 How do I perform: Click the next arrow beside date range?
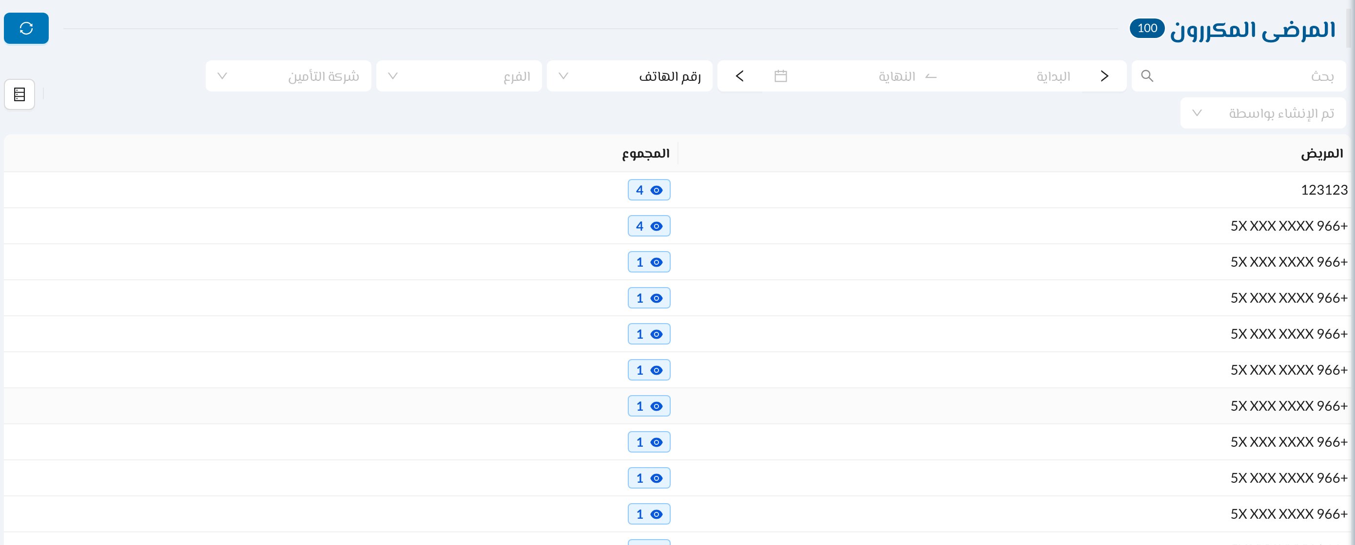pyautogui.click(x=739, y=76)
